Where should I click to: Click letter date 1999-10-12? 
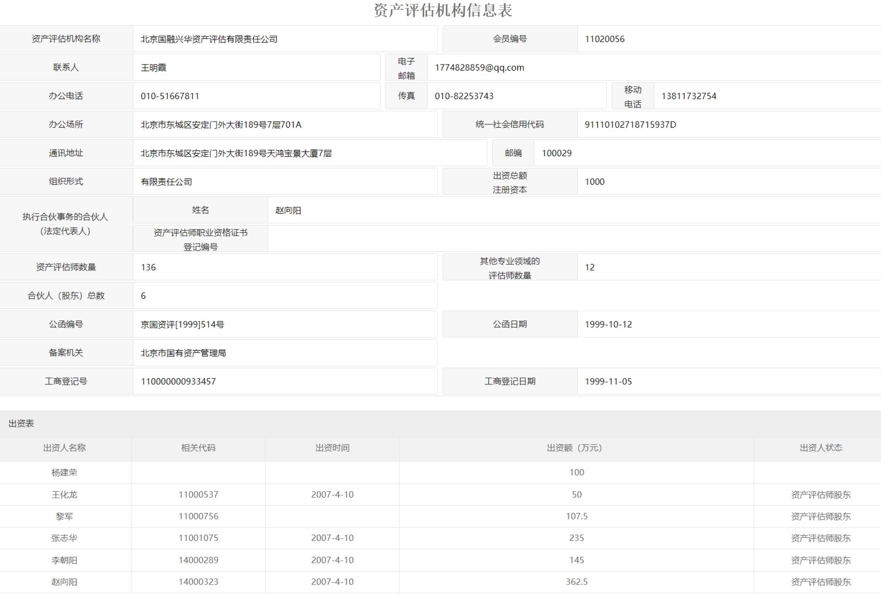tap(608, 325)
